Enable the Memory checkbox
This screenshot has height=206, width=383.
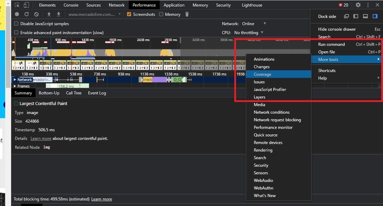[161, 14]
